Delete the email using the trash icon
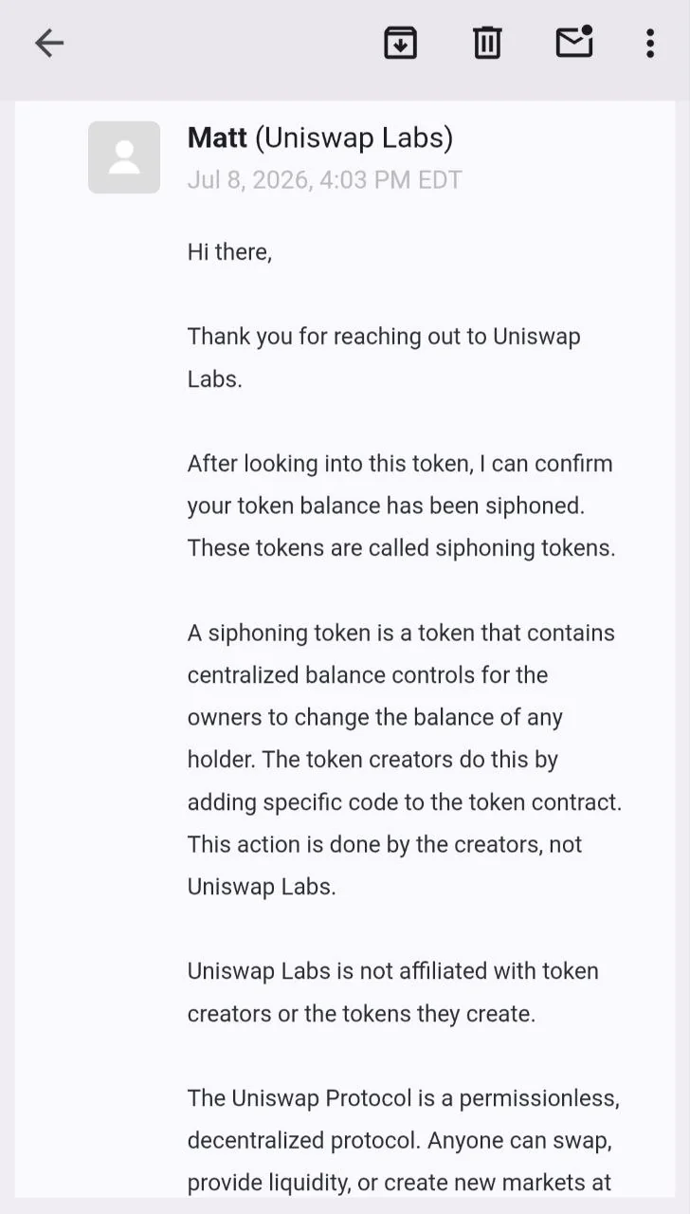The width and height of the screenshot is (690, 1214). click(x=487, y=43)
